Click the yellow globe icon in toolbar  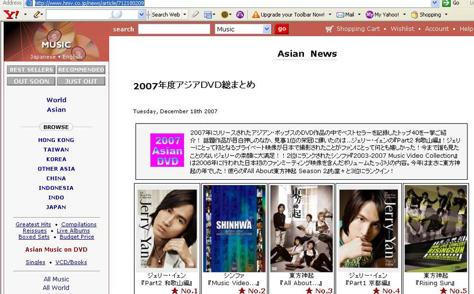(224, 15)
